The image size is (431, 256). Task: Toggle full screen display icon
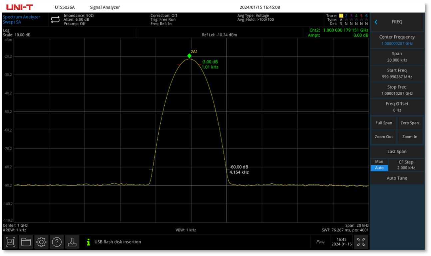361,242
